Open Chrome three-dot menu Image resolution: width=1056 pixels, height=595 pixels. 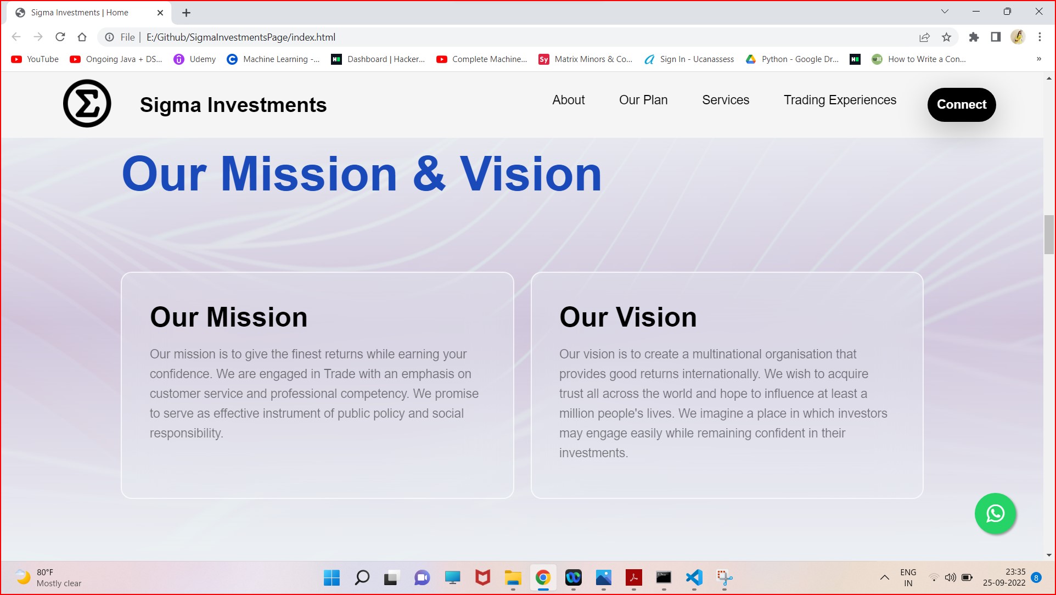[x=1040, y=37]
